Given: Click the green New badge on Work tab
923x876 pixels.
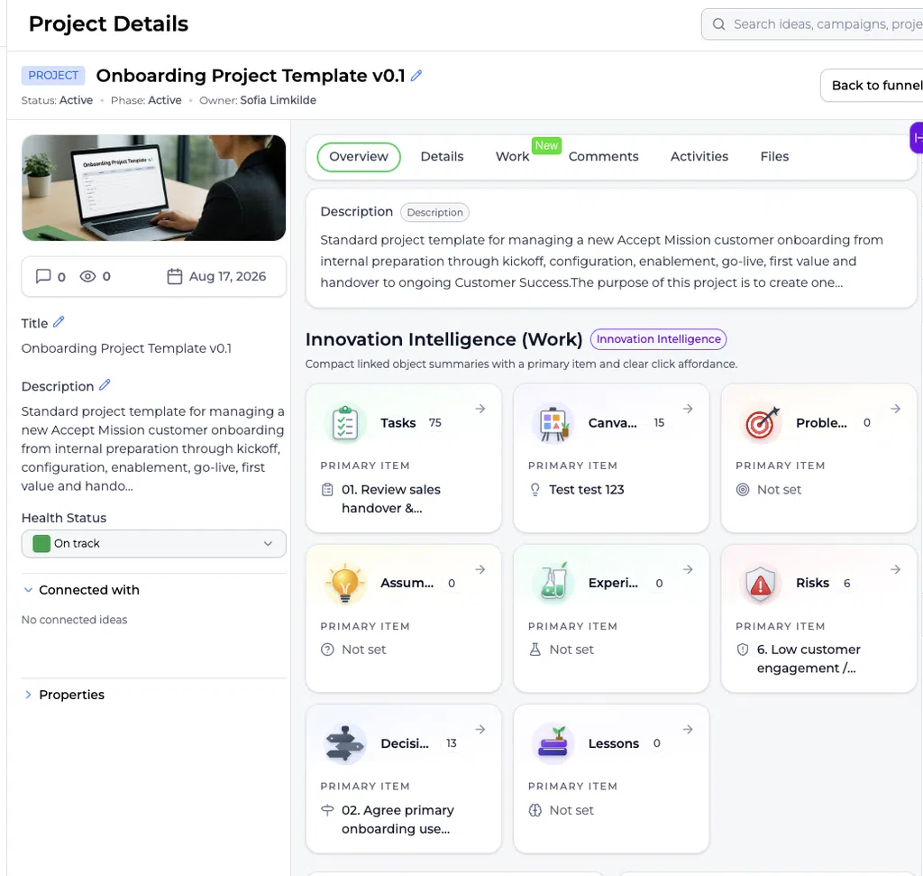Looking at the screenshot, I should [546, 145].
